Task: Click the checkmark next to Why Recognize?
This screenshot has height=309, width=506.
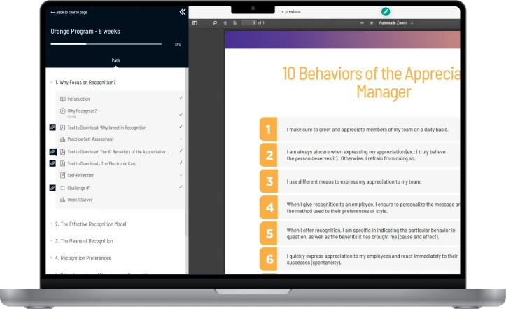Action: (x=181, y=114)
